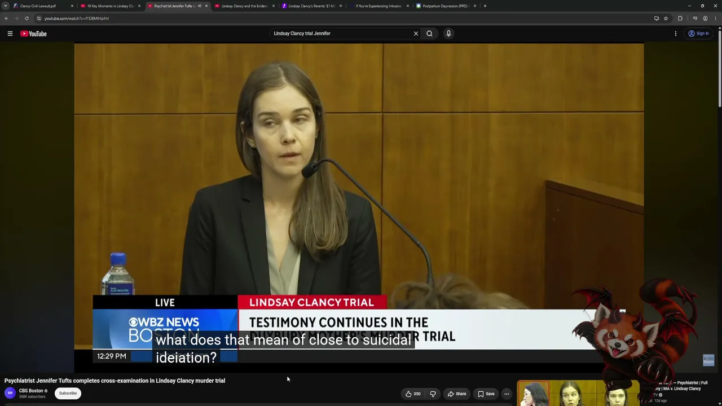Open the media controls icon in browser toolbar
The image size is (722, 406).
click(x=695, y=18)
